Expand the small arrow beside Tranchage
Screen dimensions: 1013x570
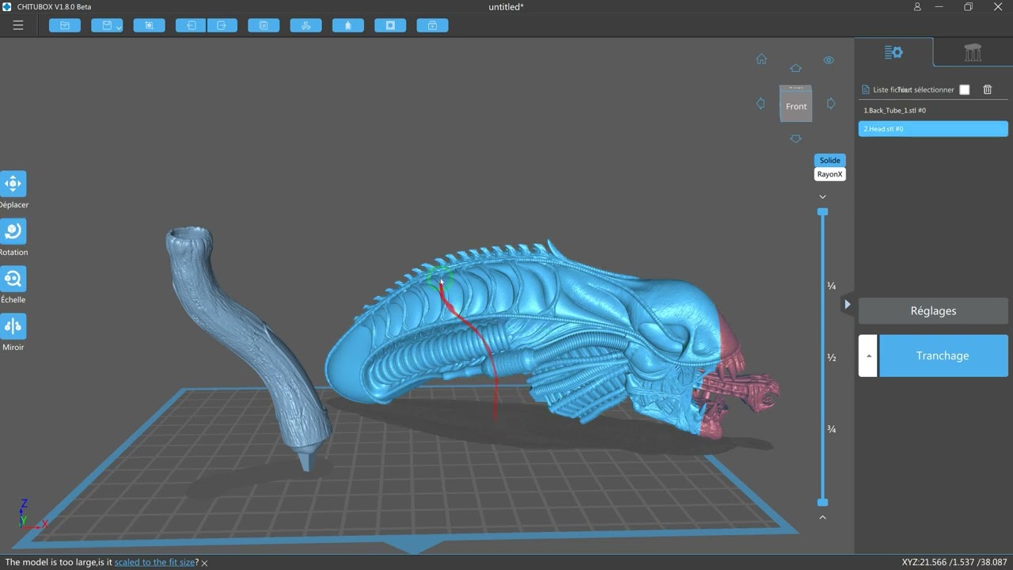[x=868, y=355]
